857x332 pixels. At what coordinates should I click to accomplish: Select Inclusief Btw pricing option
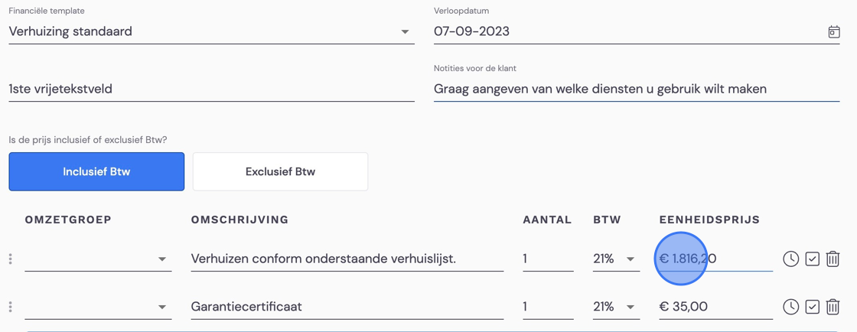pyautogui.click(x=96, y=171)
